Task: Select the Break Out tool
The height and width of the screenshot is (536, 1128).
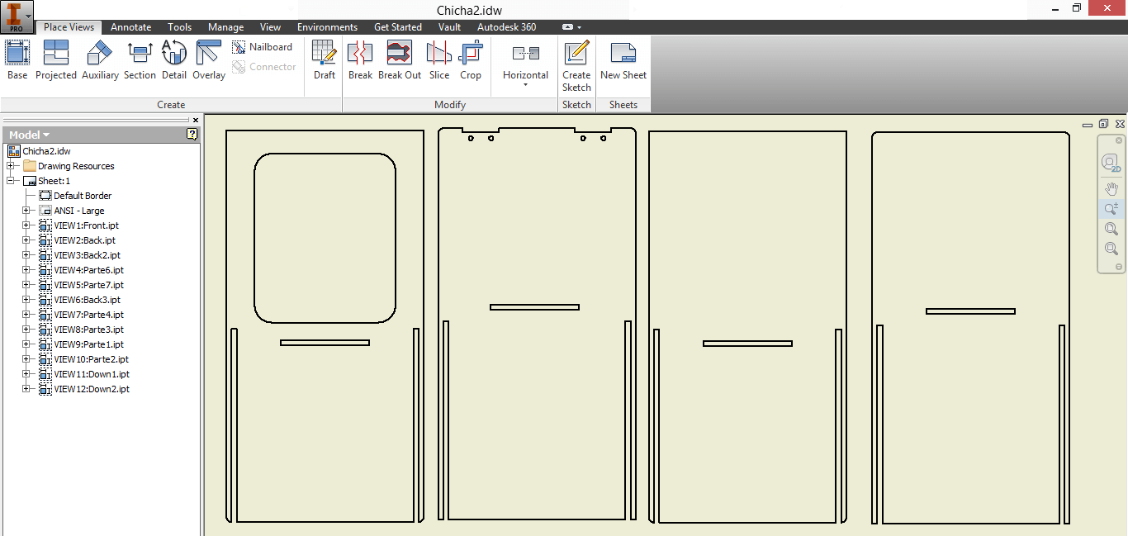Action: tap(400, 60)
